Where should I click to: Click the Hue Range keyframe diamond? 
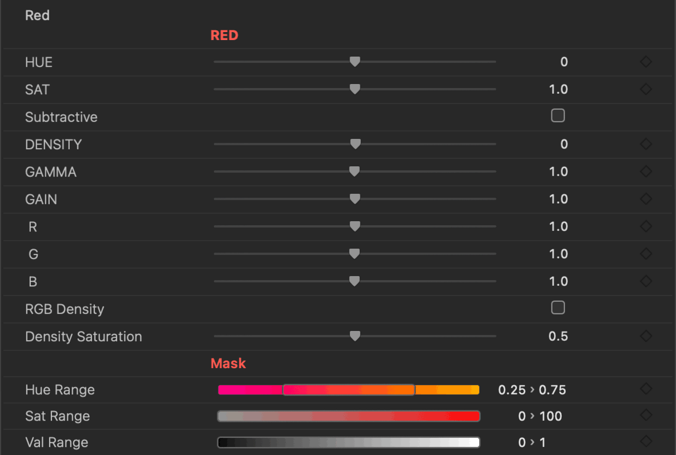coord(645,390)
